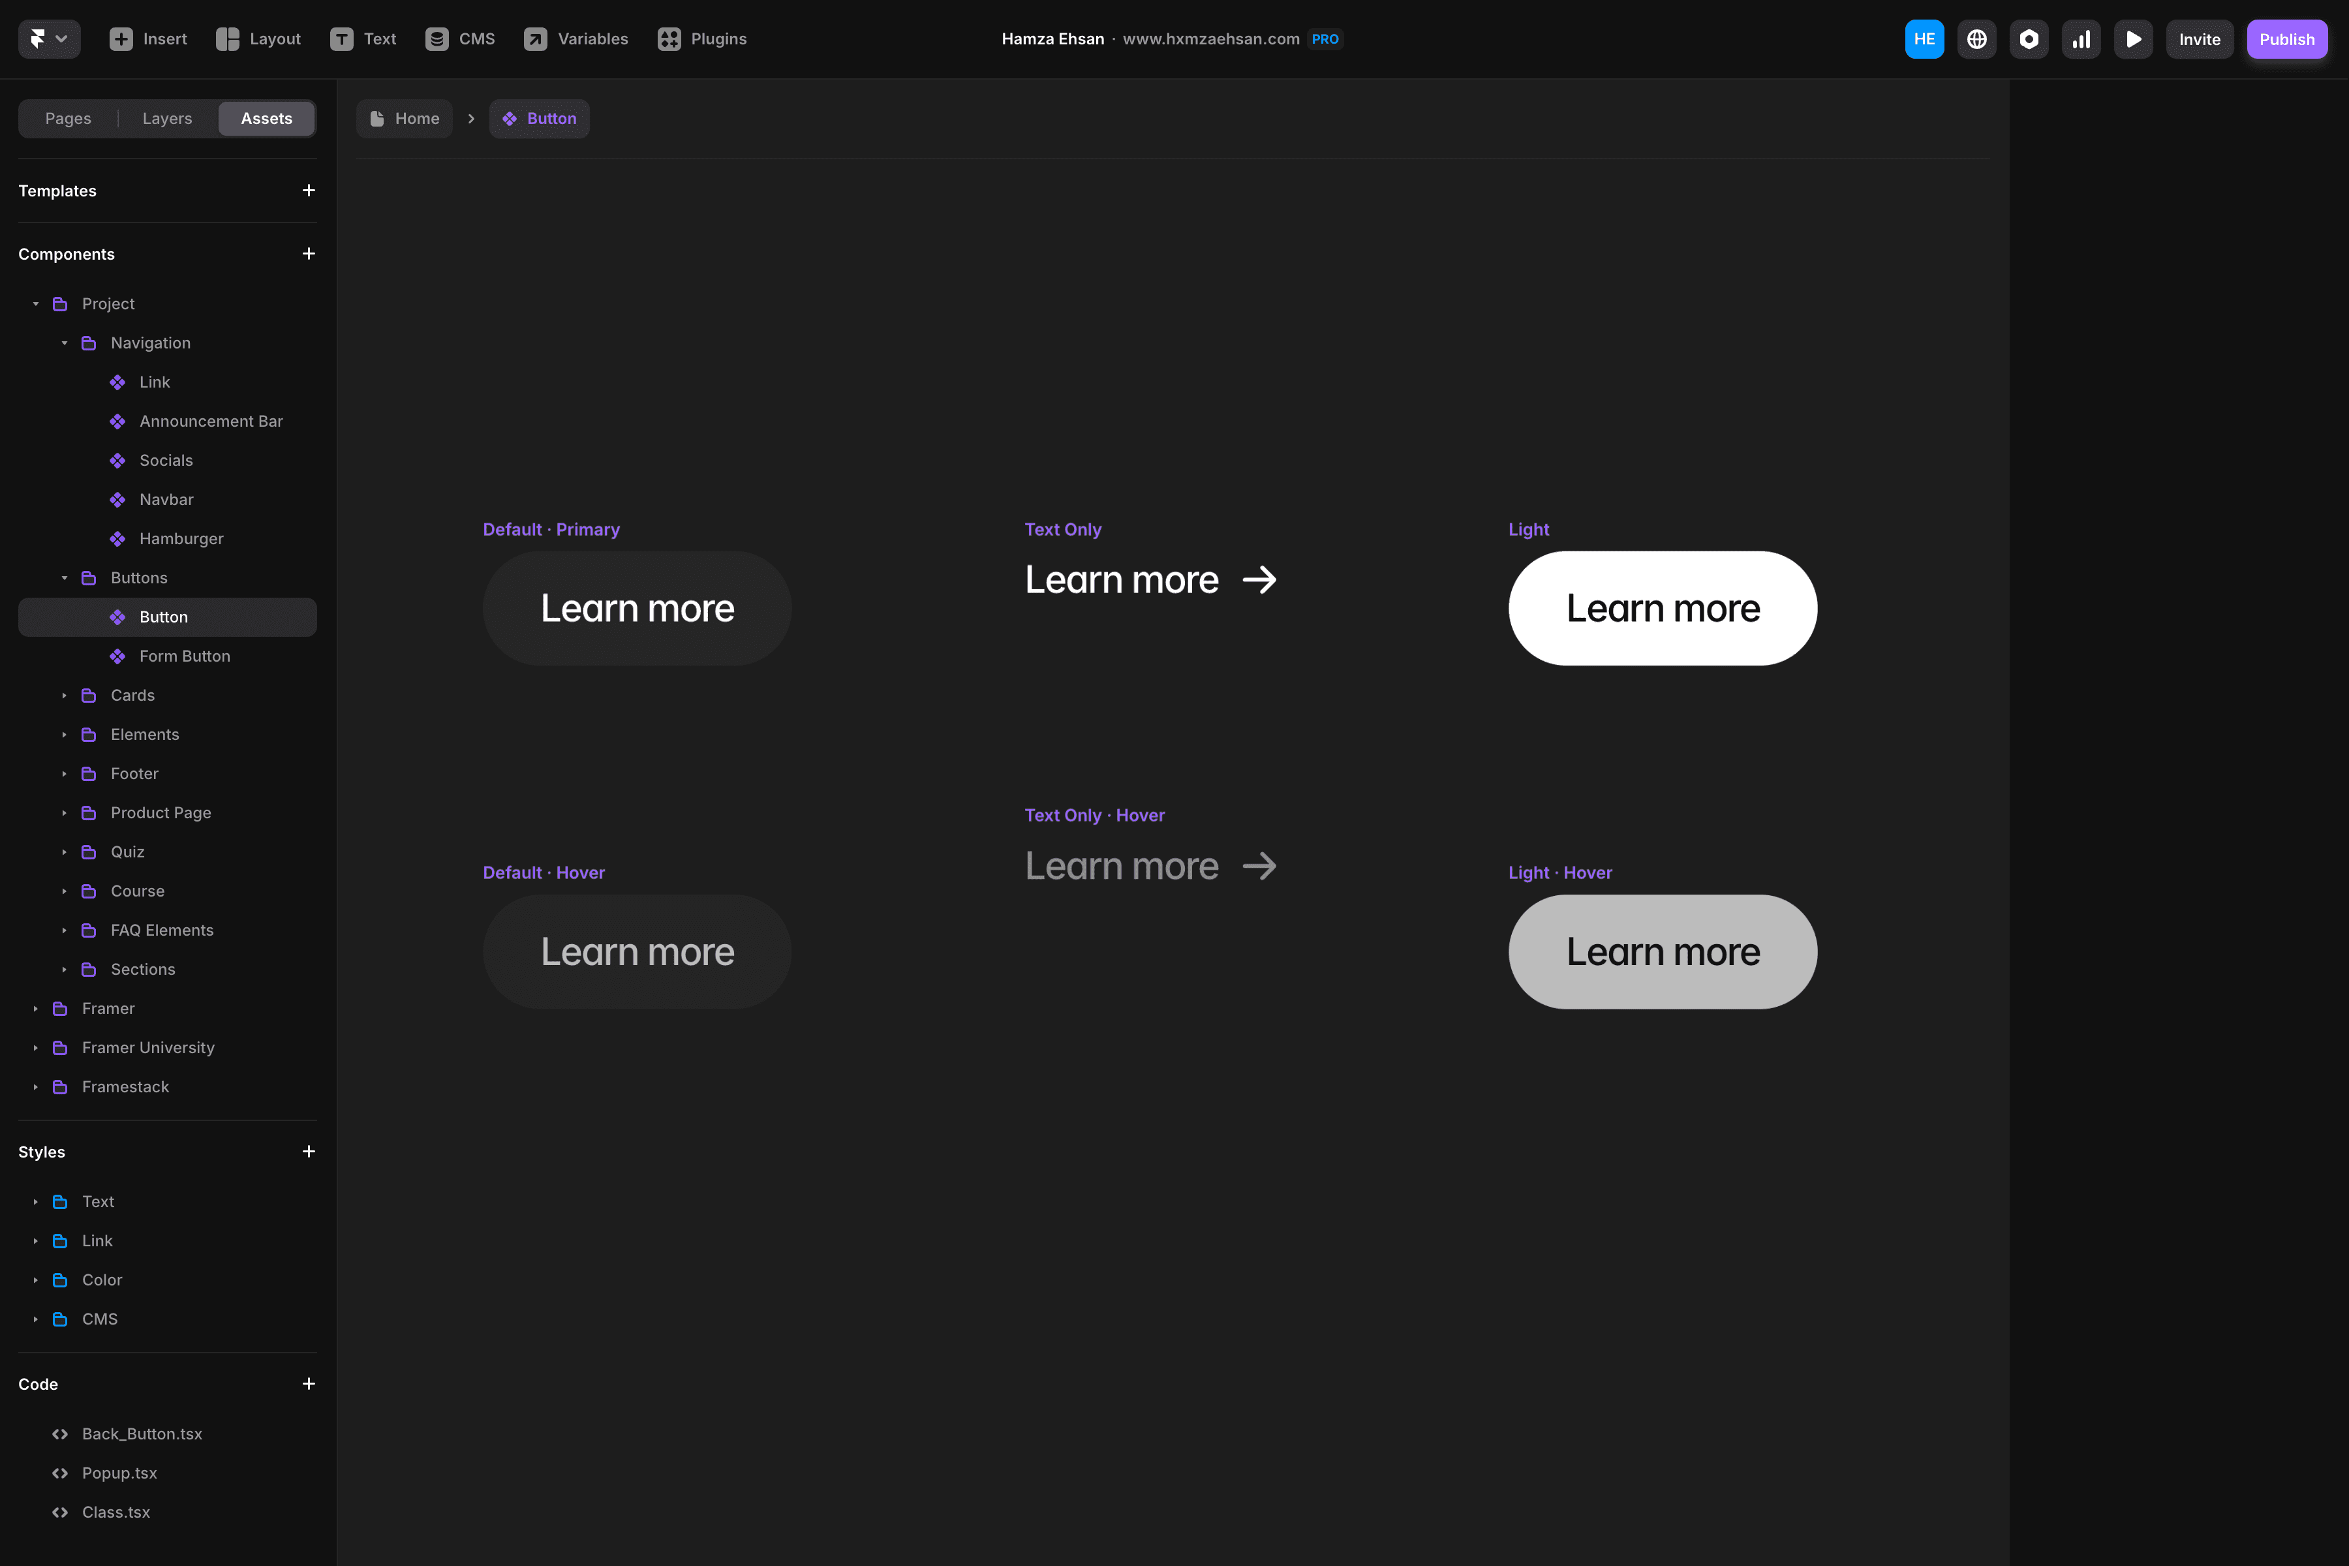
Task: Add a new component with plus icon
Action: 309,254
